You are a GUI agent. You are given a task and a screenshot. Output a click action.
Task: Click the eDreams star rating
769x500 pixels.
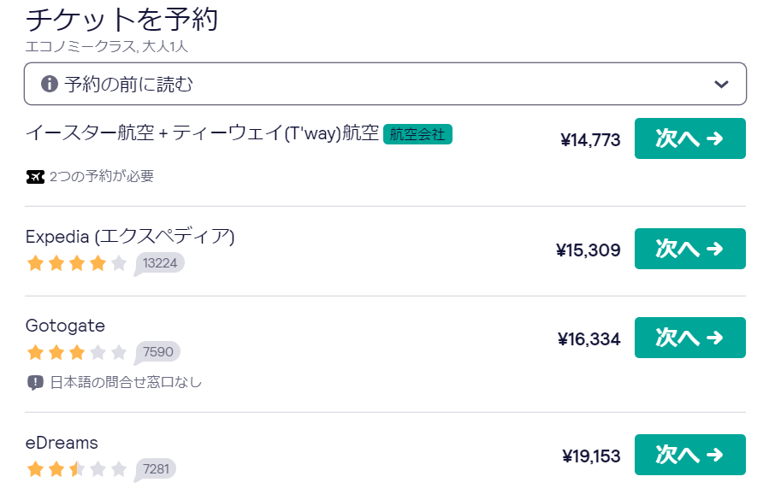point(77,469)
